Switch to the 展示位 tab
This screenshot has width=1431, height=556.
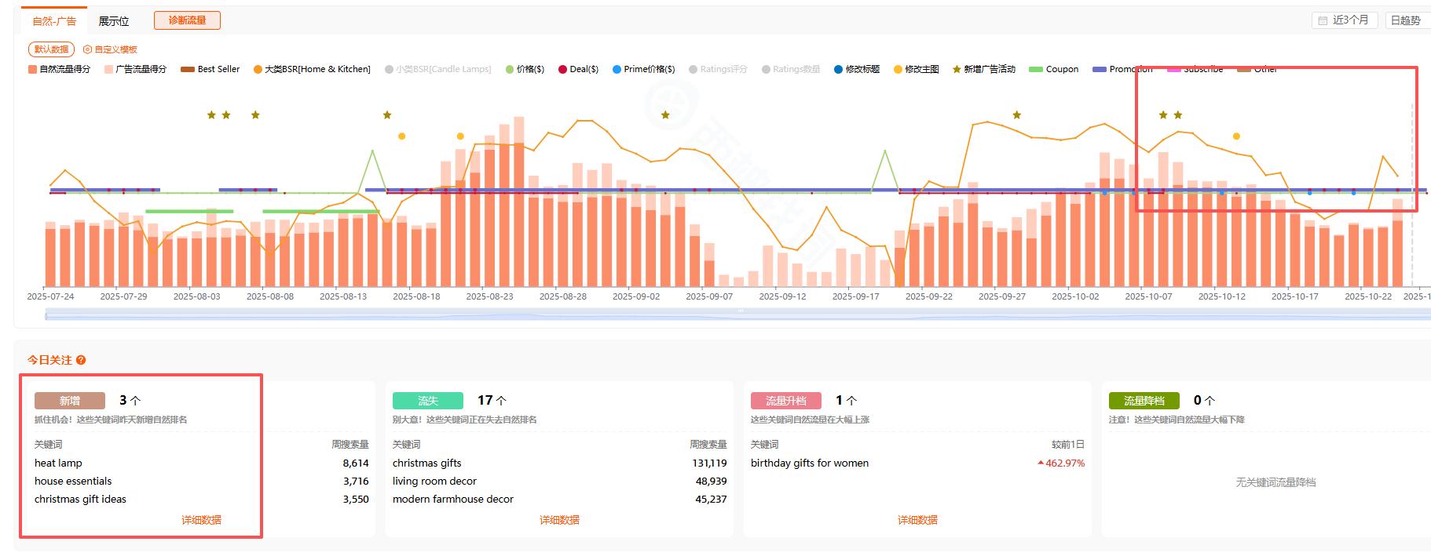(x=114, y=21)
